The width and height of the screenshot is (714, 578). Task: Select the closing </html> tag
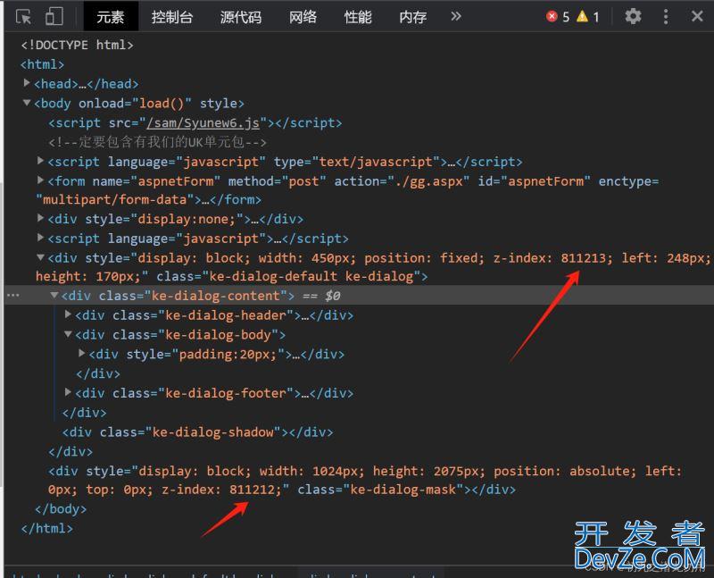(47, 528)
